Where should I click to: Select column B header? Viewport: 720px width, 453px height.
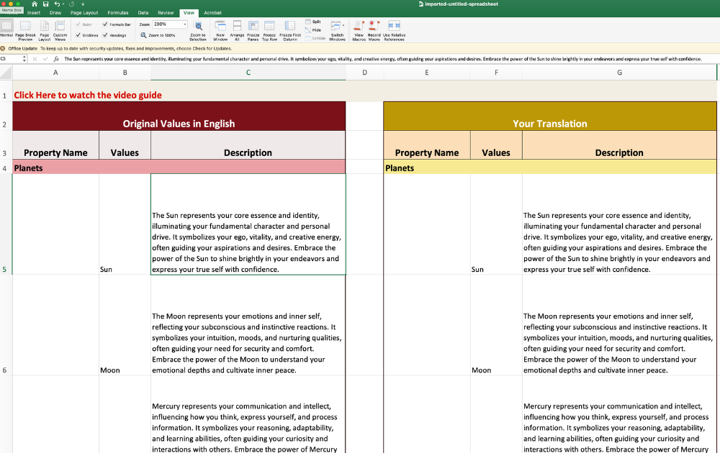[x=125, y=73]
